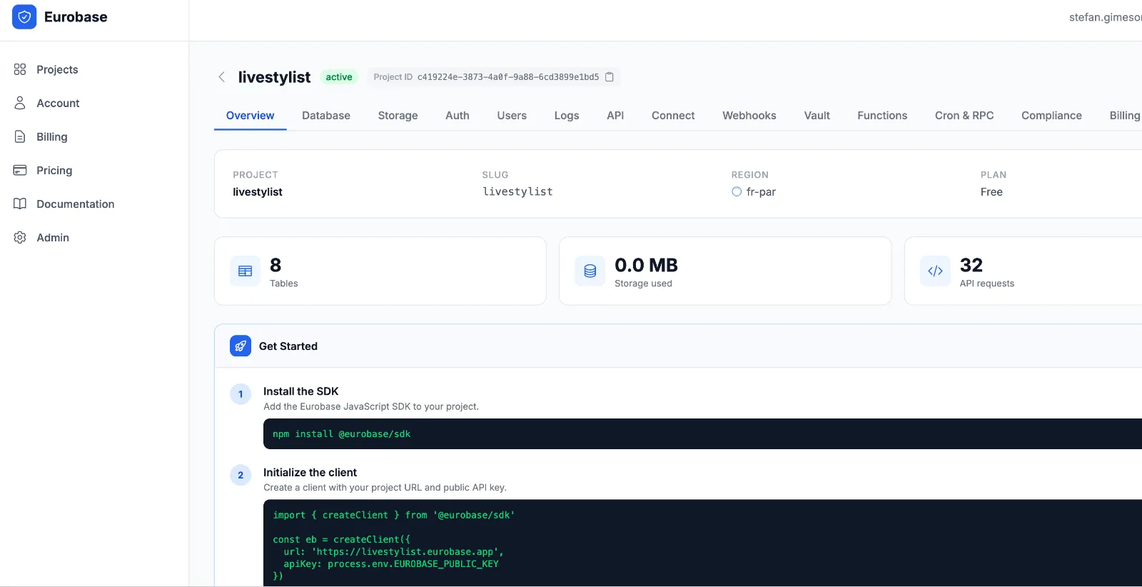Click the rocket icon beside Get Started
This screenshot has width=1142, height=587.
click(x=241, y=346)
